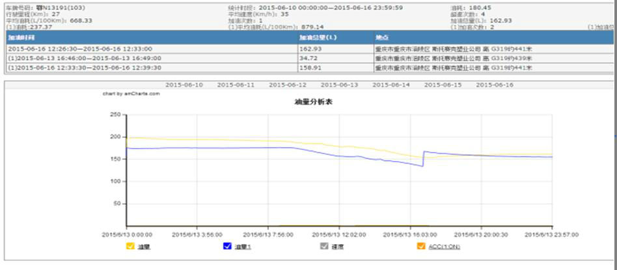Show the 2015-06-15 date chart
The image size is (617, 270).
click(443, 85)
